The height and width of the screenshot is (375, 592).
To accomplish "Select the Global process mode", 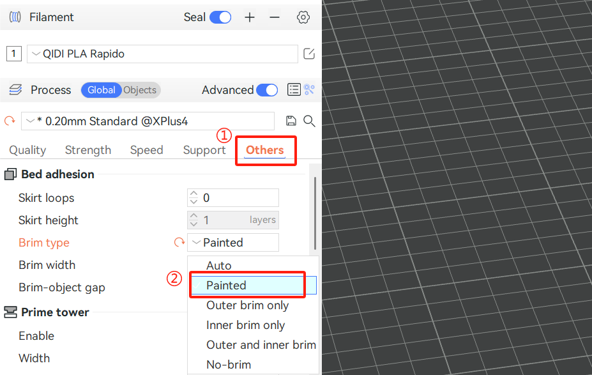I will click(101, 90).
